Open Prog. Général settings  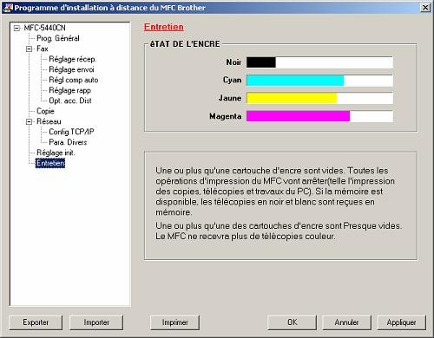(58, 38)
